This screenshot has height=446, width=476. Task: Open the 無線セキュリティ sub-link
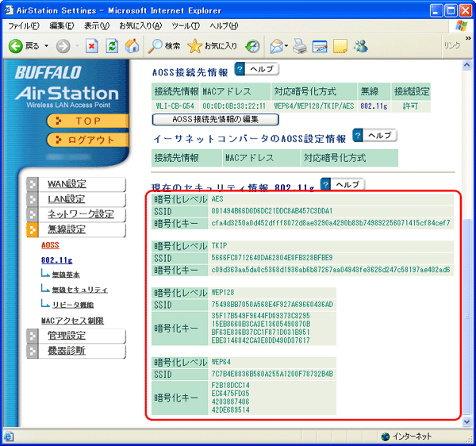79,290
